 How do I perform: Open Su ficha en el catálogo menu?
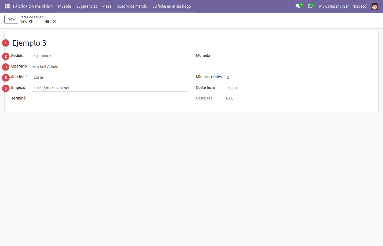coord(172,6)
